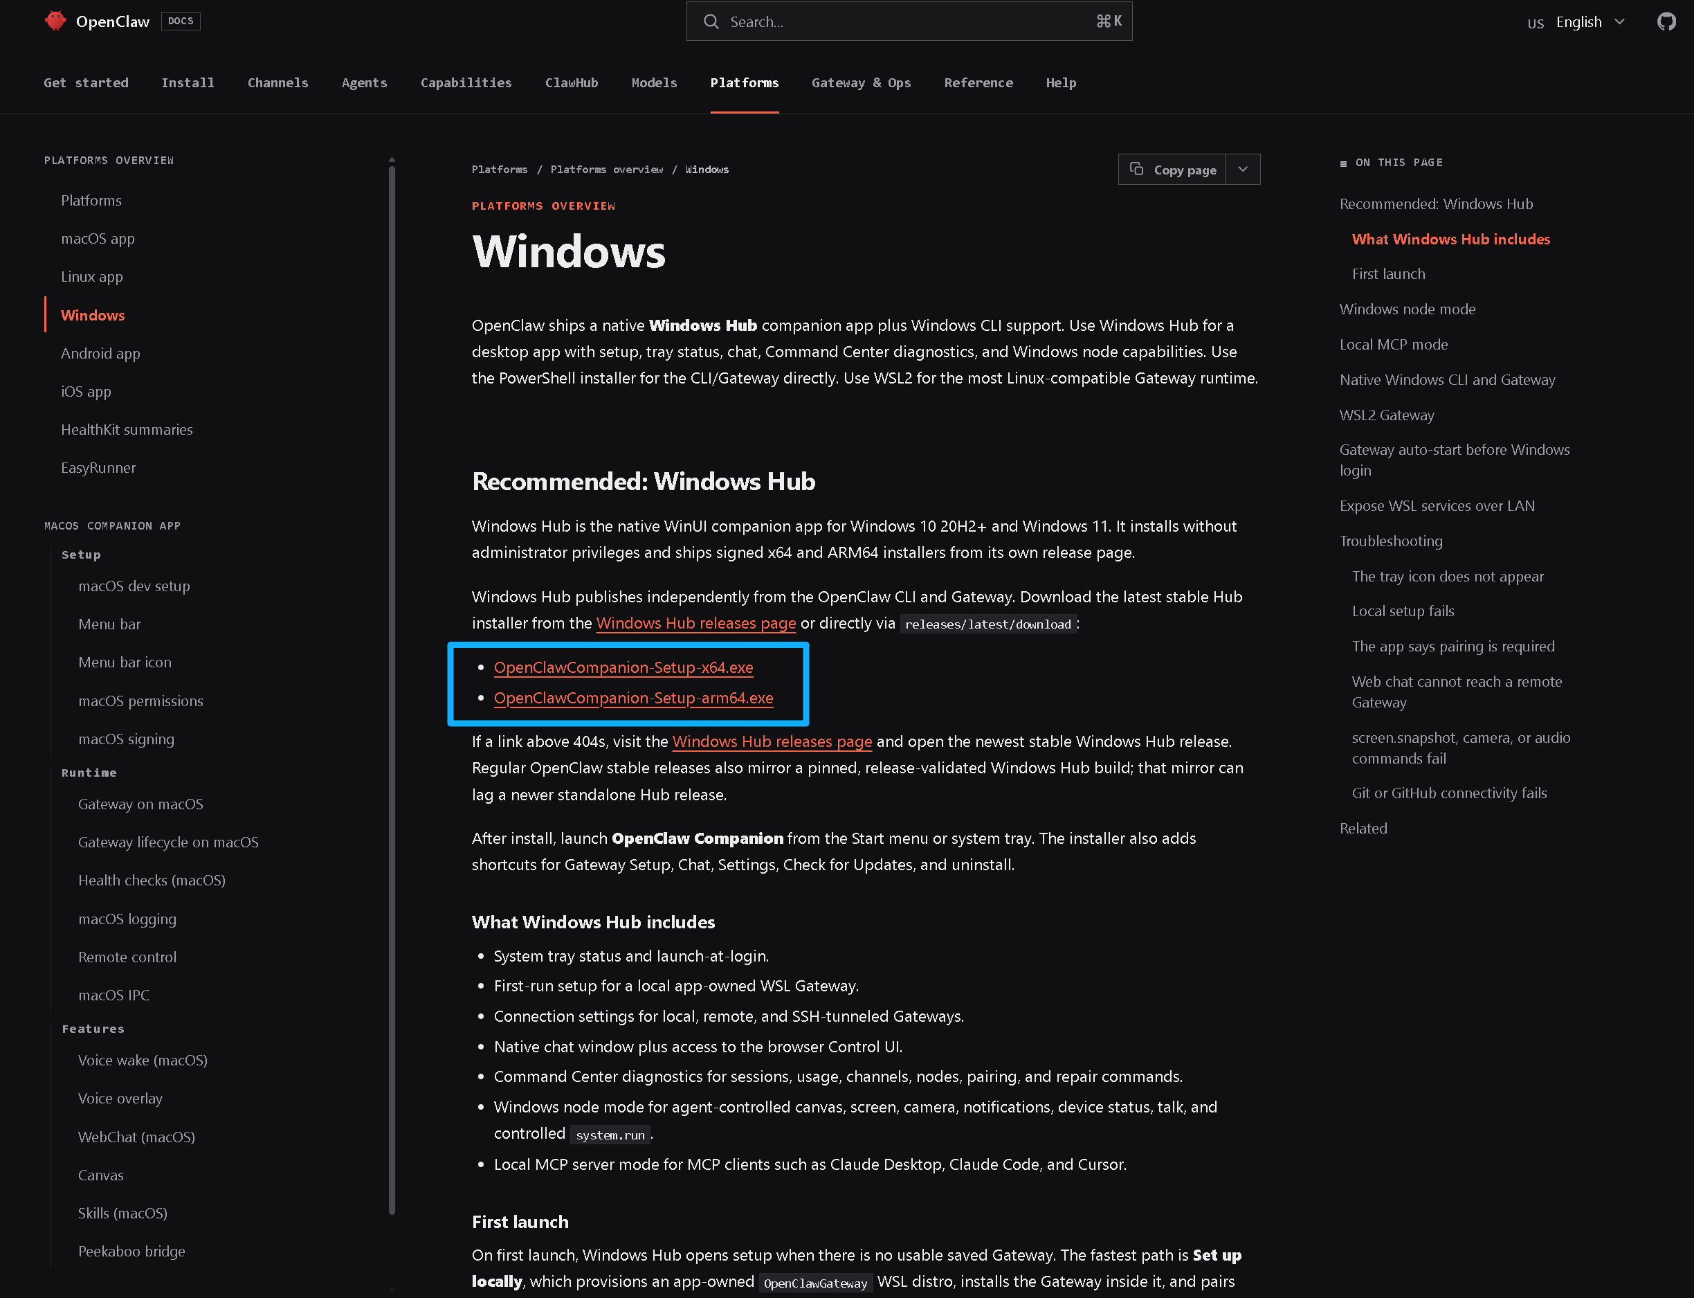Select macOS app in sidebar
Screen dimensions: 1694x1298
(x=98, y=238)
